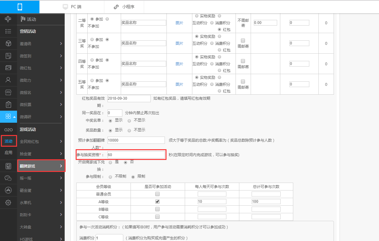The height and width of the screenshot is (241, 379).
Task: Enable B等级 participation checkbox
Action: [x=157, y=209]
